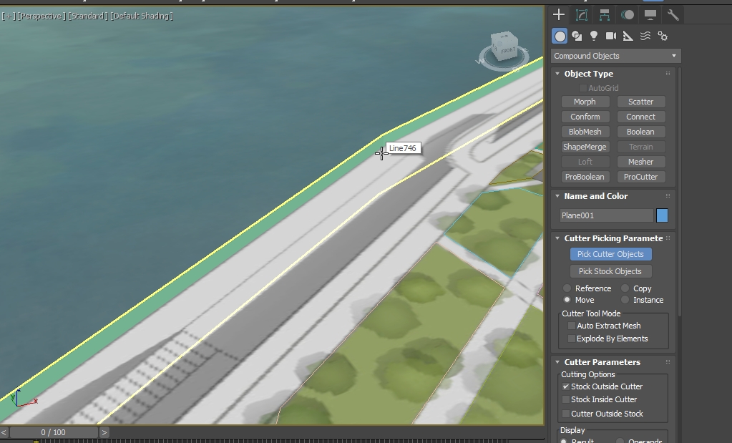Select the Geometry category icon
Viewport: 732px width, 443px height.
point(560,36)
